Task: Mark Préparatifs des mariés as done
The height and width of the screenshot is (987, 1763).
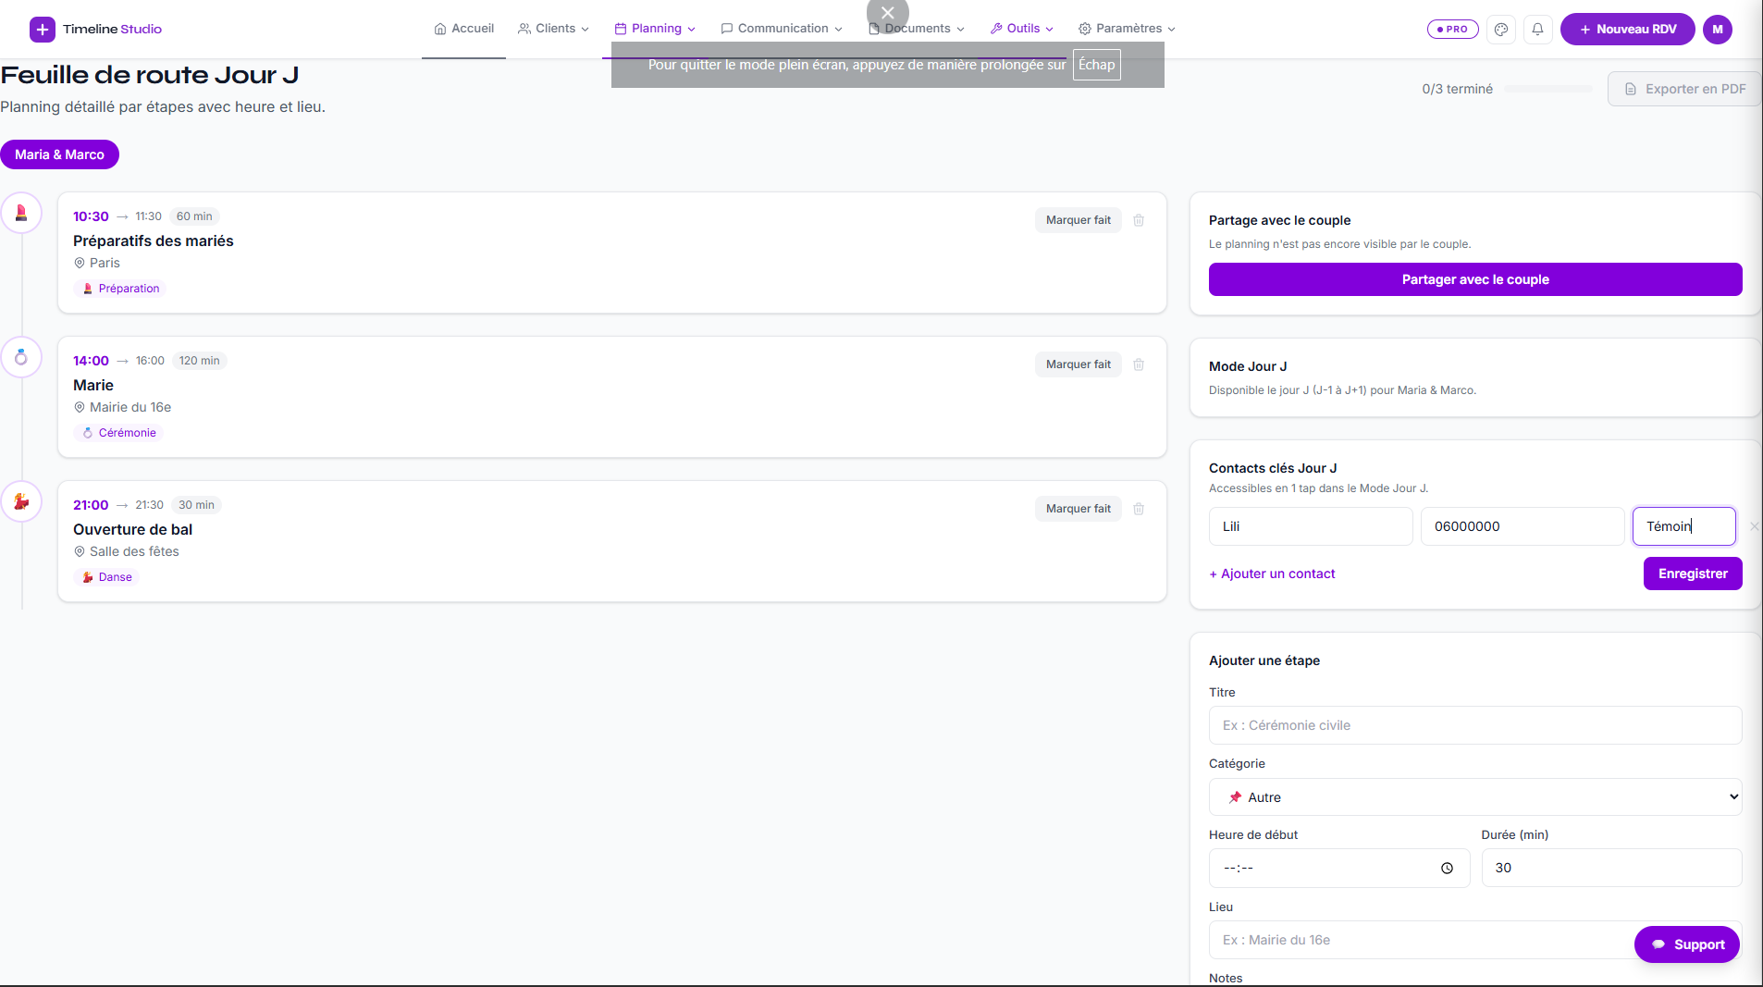Action: 1078,220
